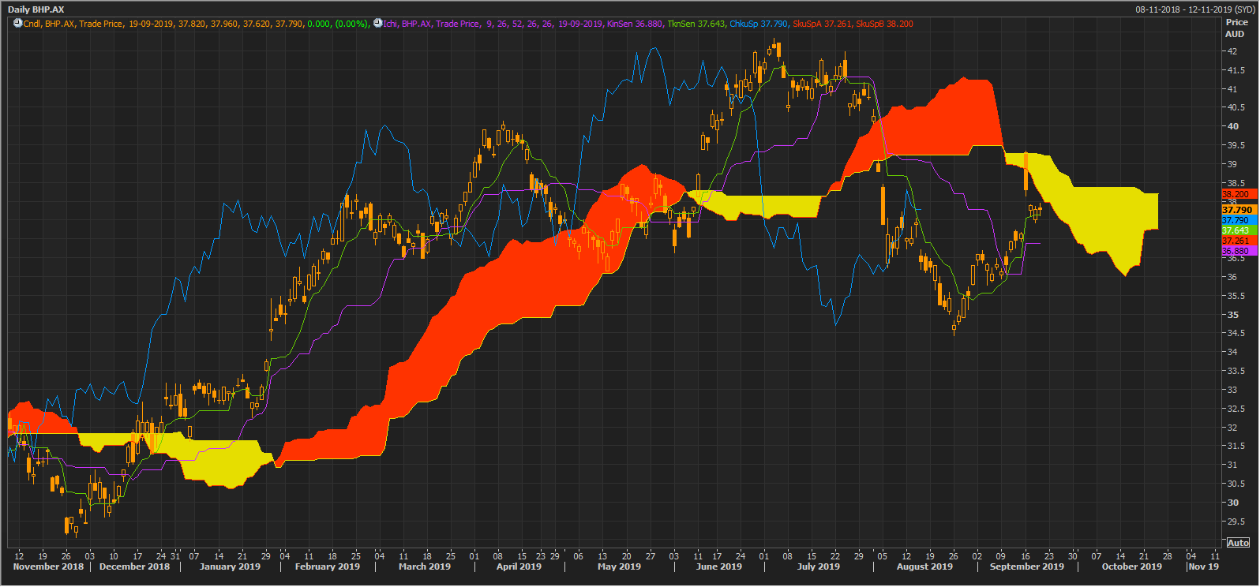Click the (0.00%) percent change in the legend
The width and height of the screenshot is (1260, 587).
click(352, 24)
